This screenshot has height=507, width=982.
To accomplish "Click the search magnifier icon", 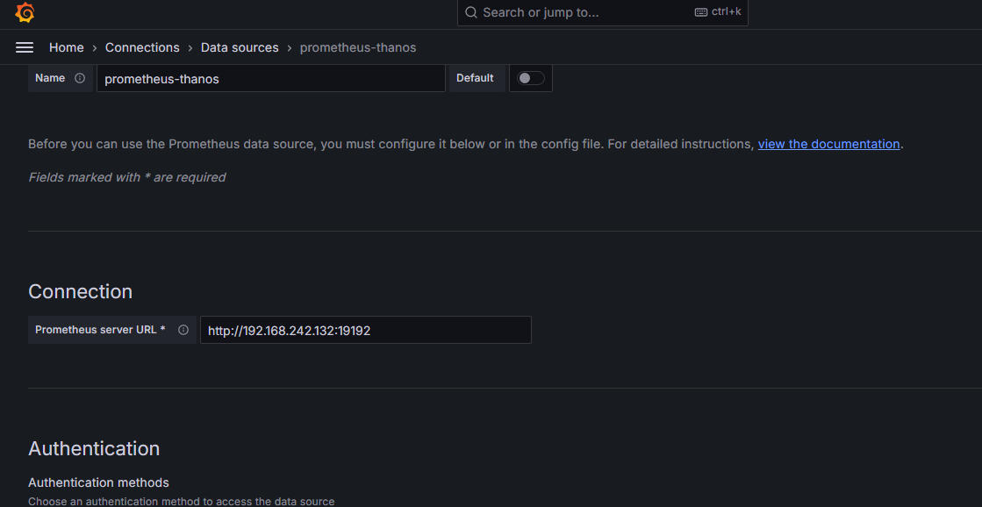I will tap(471, 12).
